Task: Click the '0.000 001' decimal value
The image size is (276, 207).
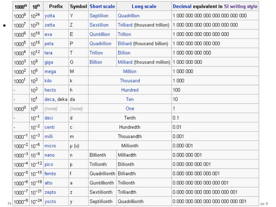Action: coord(182,146)
